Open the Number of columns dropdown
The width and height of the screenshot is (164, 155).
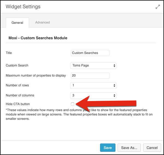tap(93, 96)
